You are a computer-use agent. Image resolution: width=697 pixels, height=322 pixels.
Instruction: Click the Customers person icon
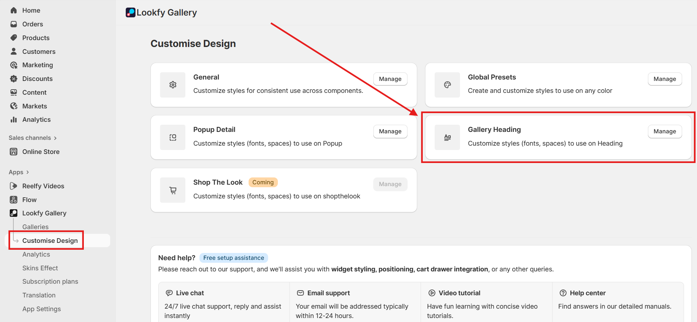[x=14, y=51]
